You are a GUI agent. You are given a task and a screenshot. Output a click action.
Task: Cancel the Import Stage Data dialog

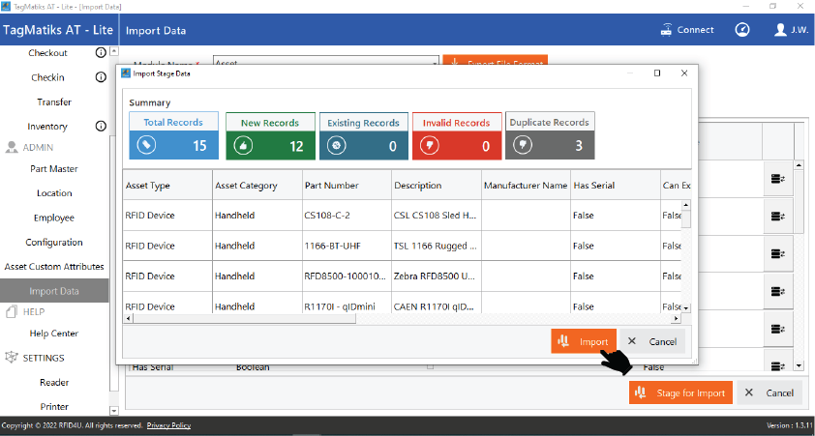pyautogui.click(x=652, y=341)
